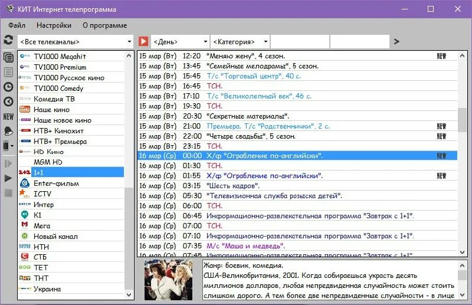This screenshot has width=472, height=305.
Task: Click the stop square icon in the sidebar
Action: pyautogui.click(x=8, y=193)
